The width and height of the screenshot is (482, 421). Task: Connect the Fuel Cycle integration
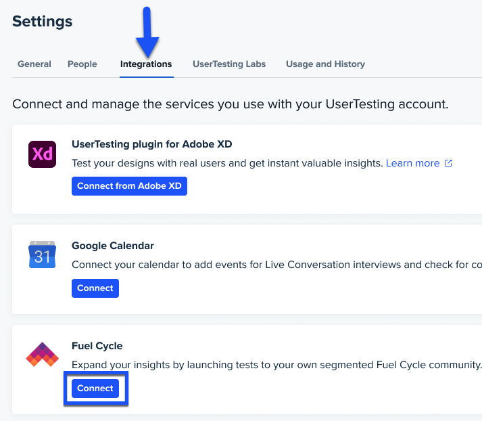click(x=95, y=389)
